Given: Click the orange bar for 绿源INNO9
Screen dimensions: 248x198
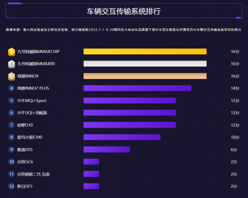Looking at the screenshot, I should tap(145, 76).
